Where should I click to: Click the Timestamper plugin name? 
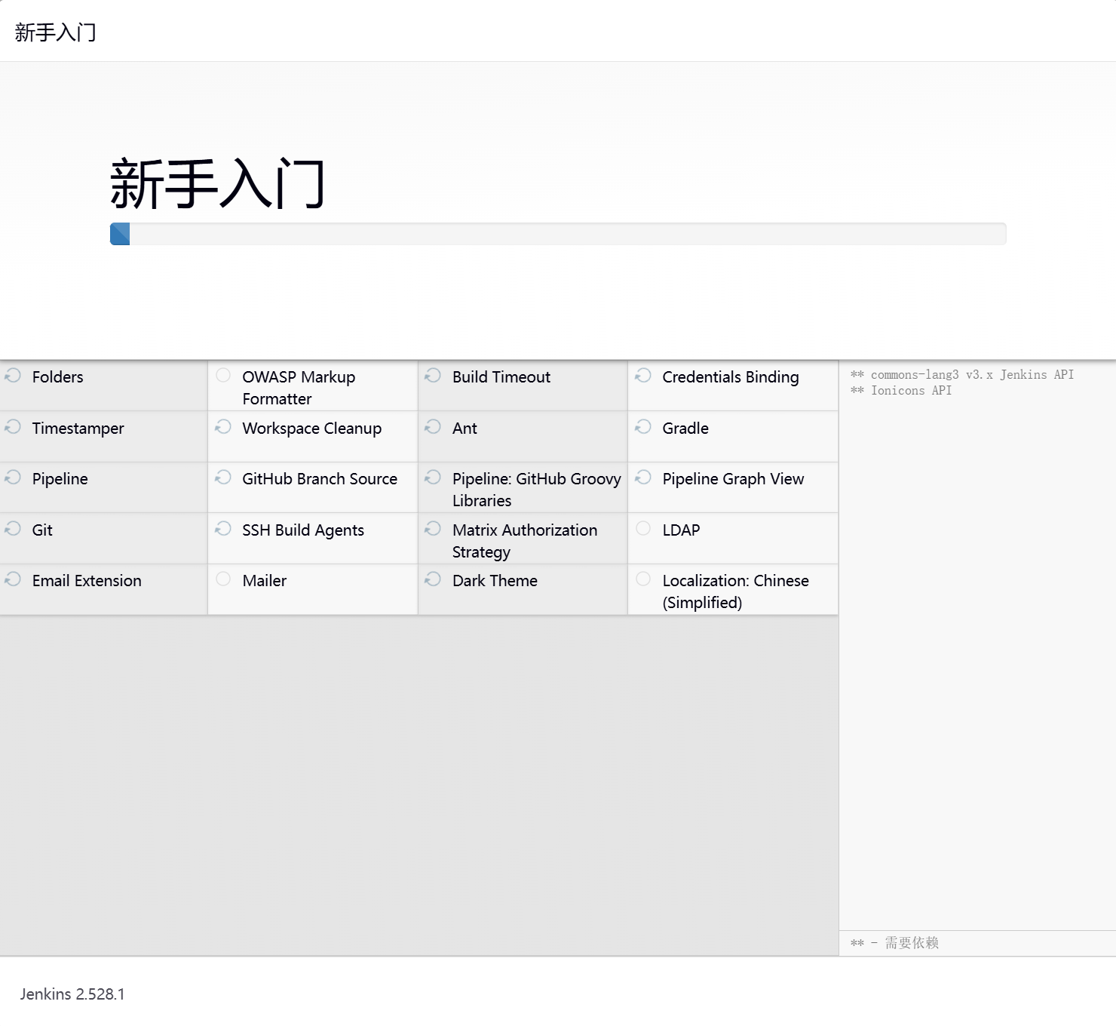[78, 429]
